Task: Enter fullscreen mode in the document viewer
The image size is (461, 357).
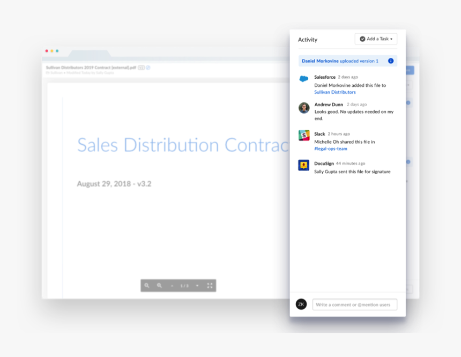Action: coord(210,286)
